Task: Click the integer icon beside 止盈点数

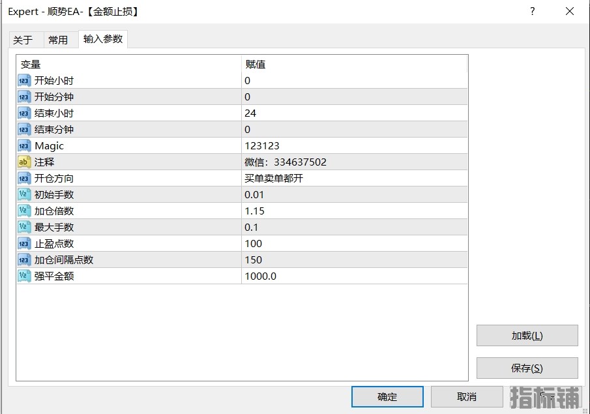Action: click(x=24, y=244)
